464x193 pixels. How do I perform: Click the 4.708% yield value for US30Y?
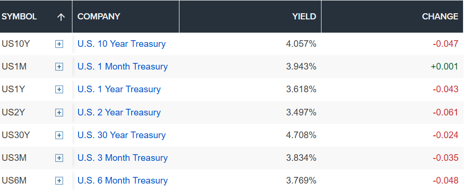(x=301, y=135)
